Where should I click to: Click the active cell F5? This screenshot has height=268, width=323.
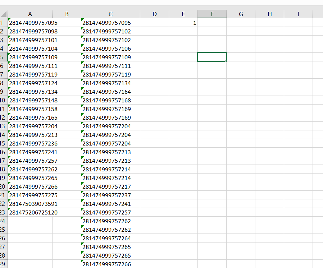click(212, 57)
